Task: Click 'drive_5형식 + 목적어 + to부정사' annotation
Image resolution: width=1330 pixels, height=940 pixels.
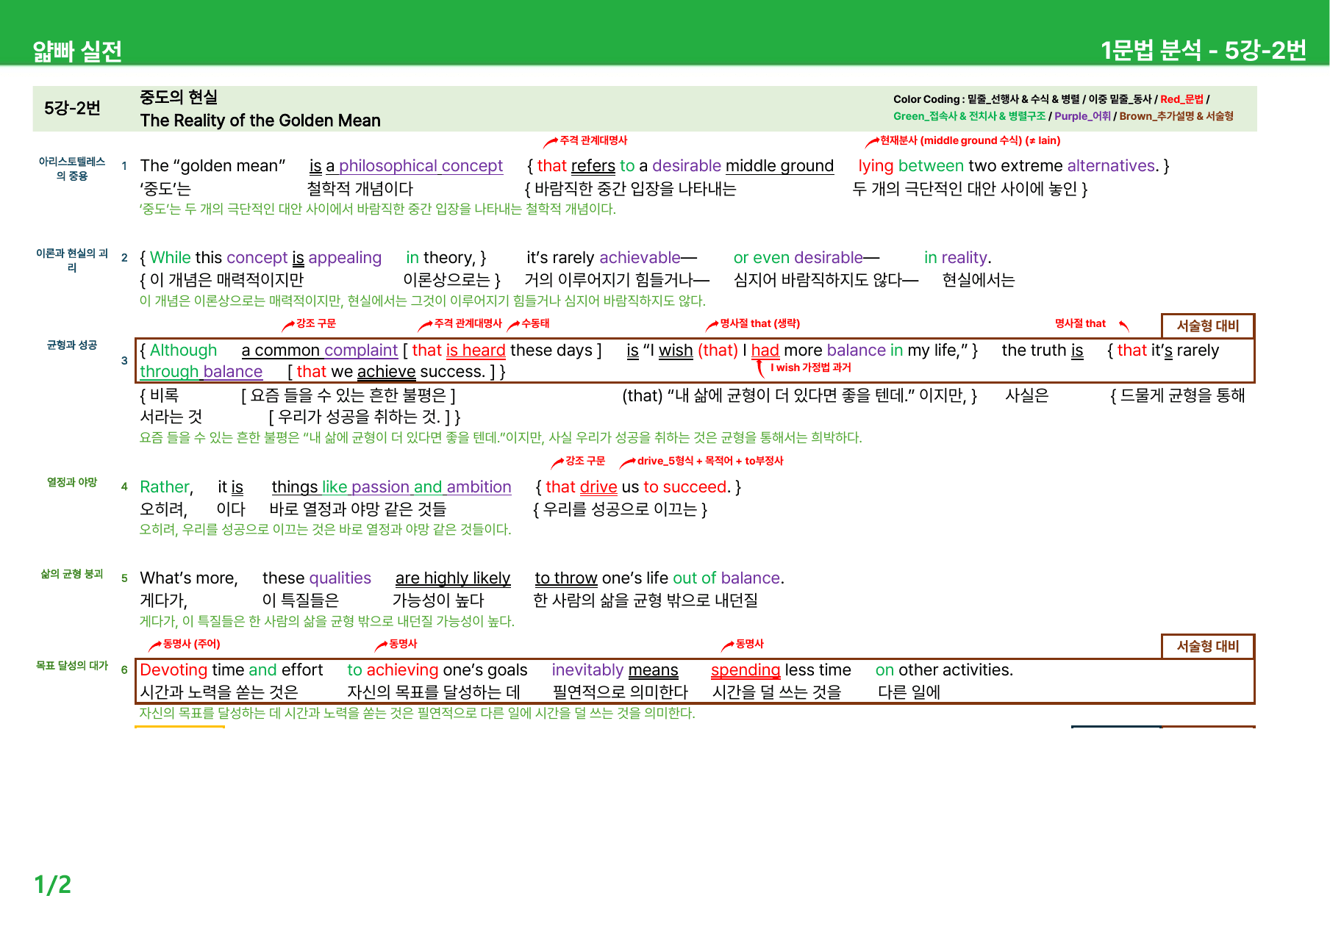Action: 710,461
